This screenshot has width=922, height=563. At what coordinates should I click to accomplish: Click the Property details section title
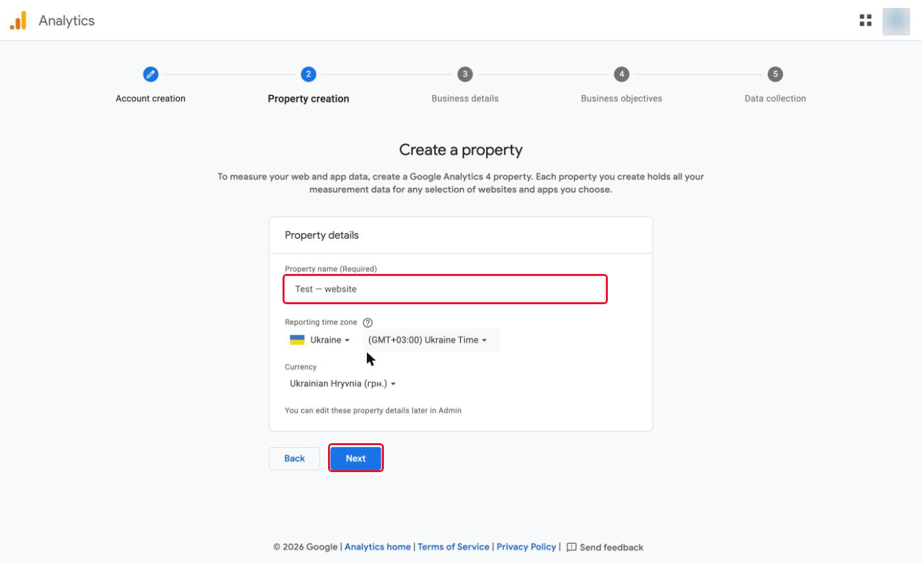(x=321, y=235)
